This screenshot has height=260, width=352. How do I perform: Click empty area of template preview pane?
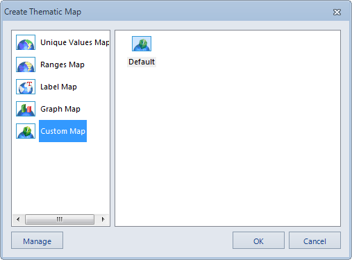coord(228,144)
